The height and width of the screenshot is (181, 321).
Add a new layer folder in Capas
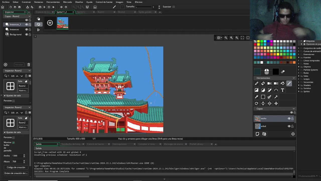click(264, 134)
